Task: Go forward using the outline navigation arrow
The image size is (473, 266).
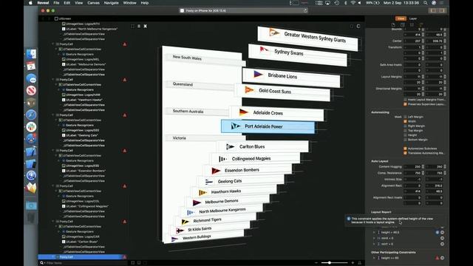Action: (49, 18)
